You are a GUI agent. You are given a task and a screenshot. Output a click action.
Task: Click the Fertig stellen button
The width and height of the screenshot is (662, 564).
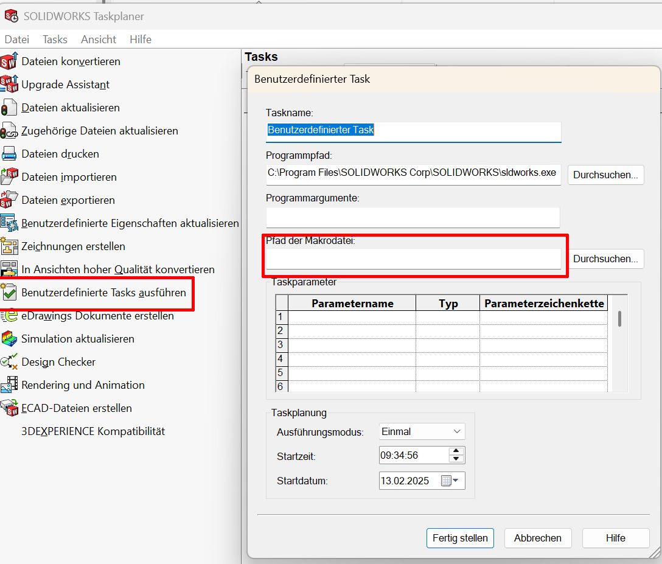click(x=460, y=538)
